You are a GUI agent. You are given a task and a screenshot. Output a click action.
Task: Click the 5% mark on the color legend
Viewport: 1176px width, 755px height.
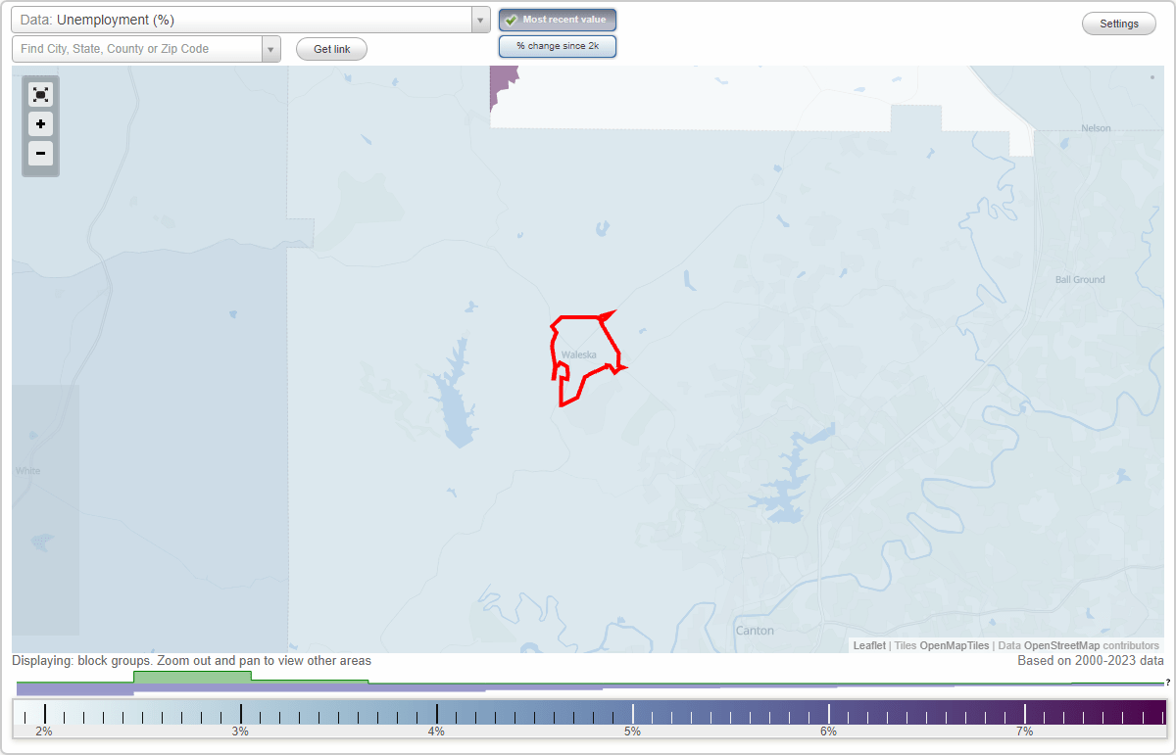(x=632, y=731)
